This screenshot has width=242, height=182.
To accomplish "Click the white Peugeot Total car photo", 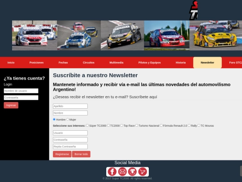I will click(x=35, y=36).
